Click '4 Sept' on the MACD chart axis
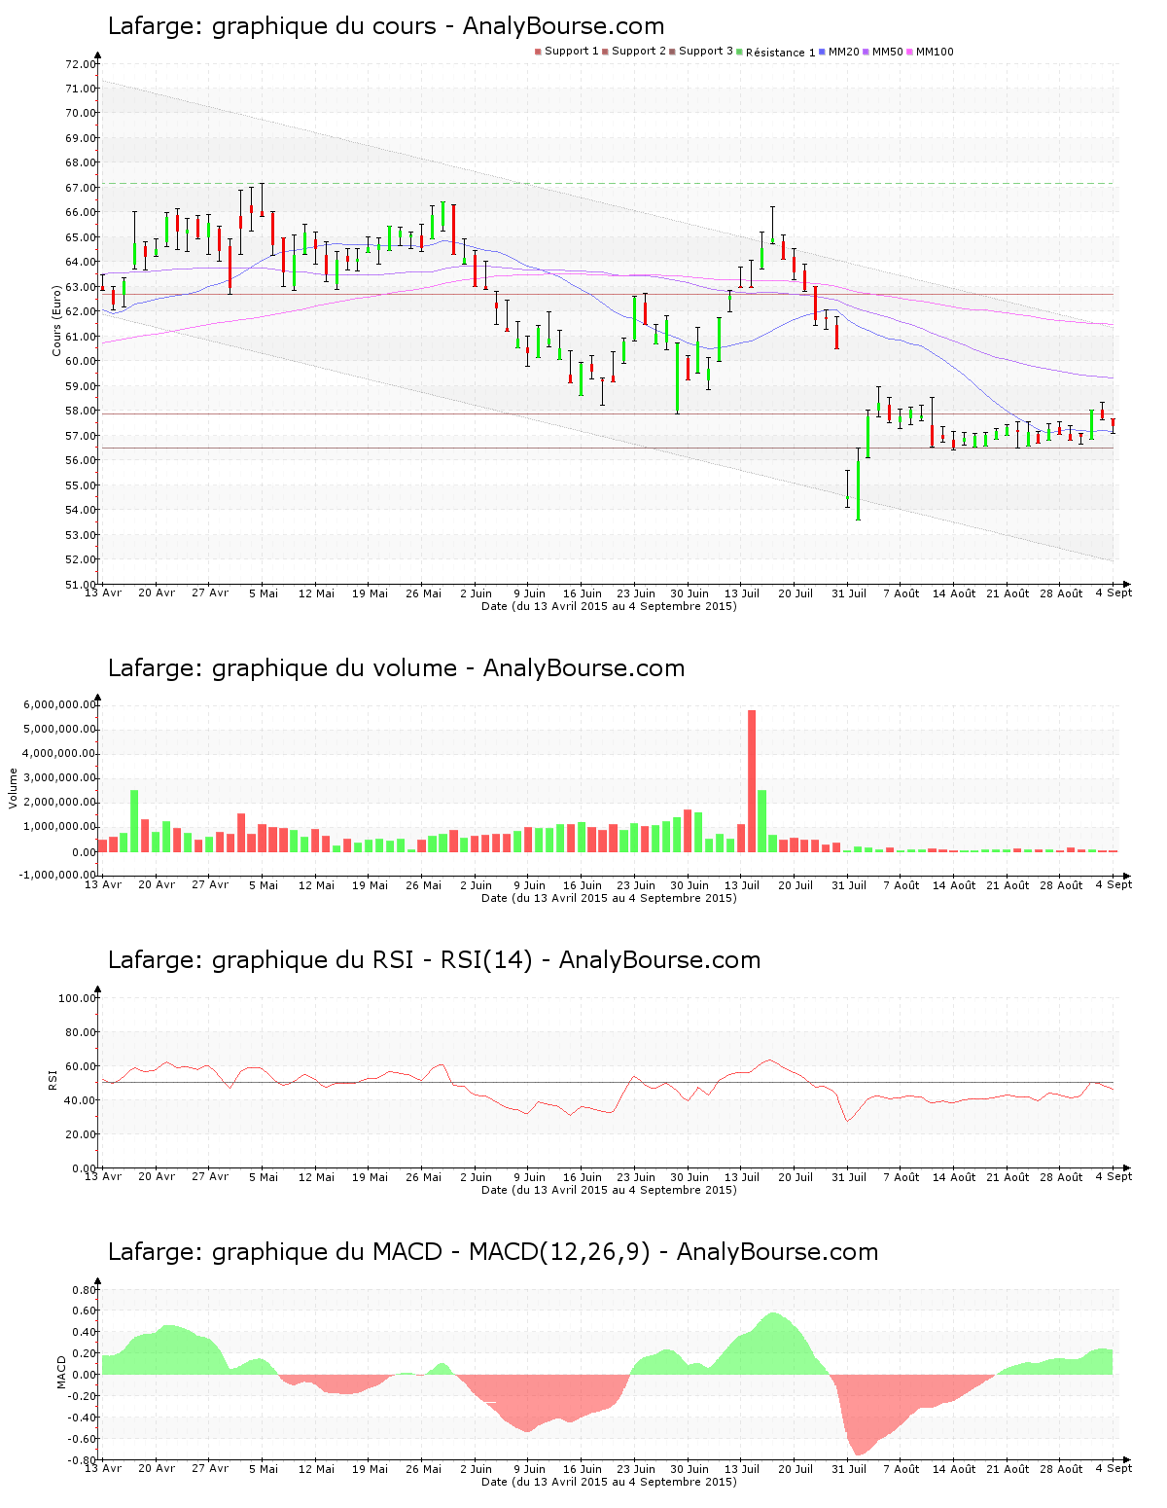Screen dimensions: 1167x1508 coord(1114,1468)
